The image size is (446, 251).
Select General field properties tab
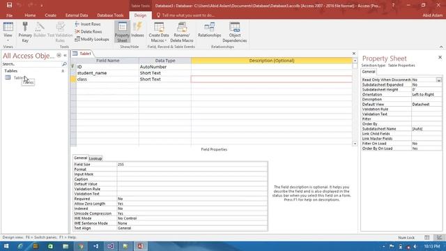[81, 158]
